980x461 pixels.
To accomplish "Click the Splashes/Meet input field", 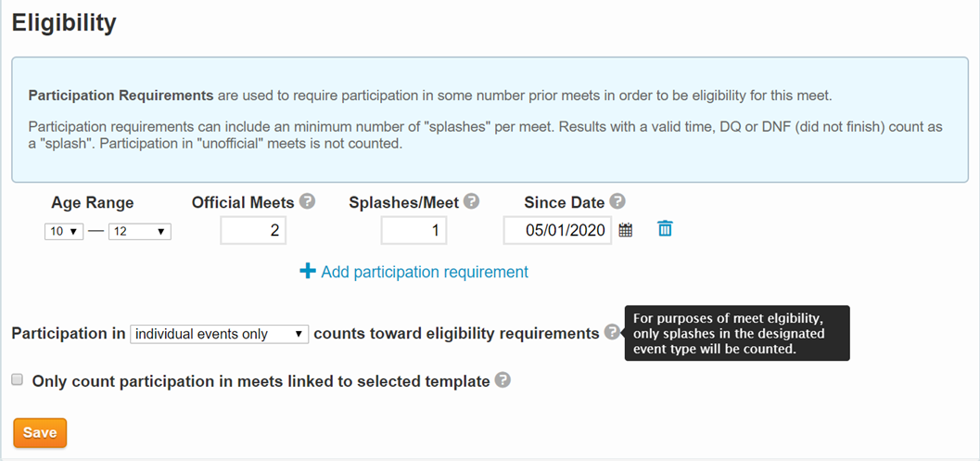I will [x=414, y=231].
